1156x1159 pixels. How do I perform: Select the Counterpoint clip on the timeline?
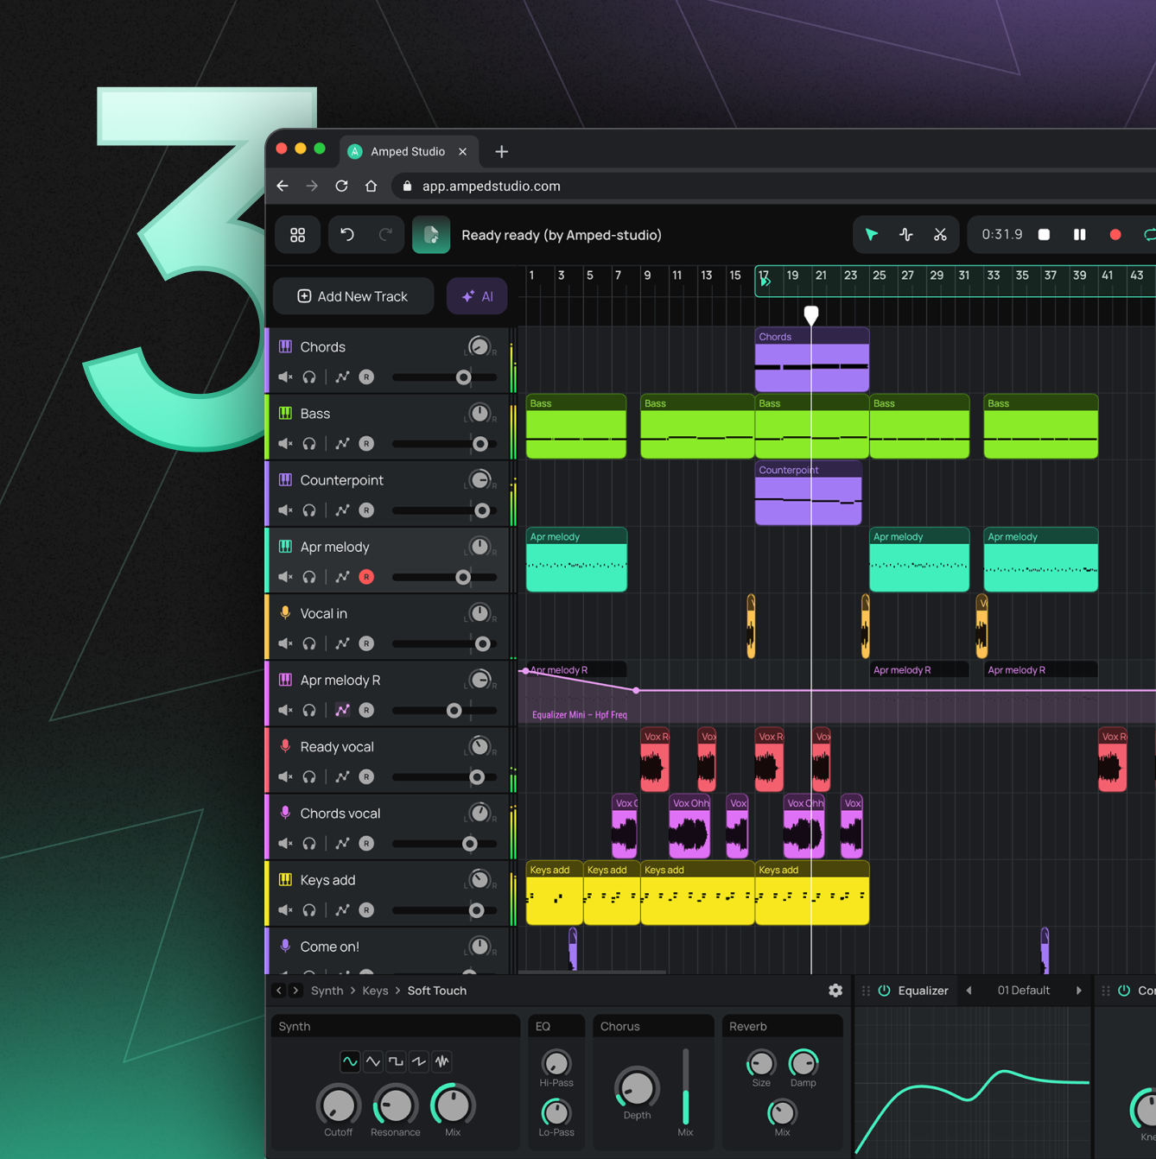pyautogui.click(x=808, y=494)
